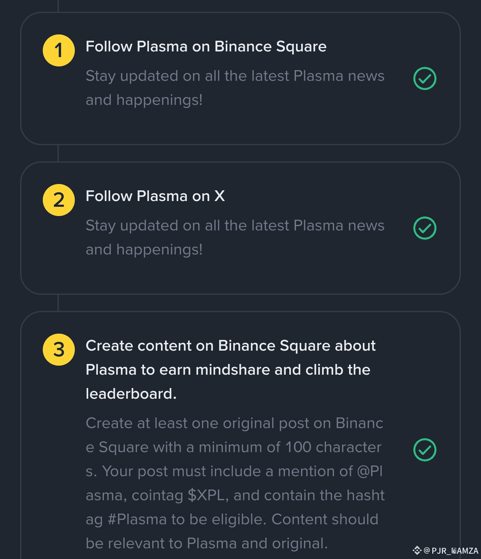Open the "Follow Plasma on Binance Square" title
The width and height of the screenshot is (481, 559).
[x=206, y=46]
